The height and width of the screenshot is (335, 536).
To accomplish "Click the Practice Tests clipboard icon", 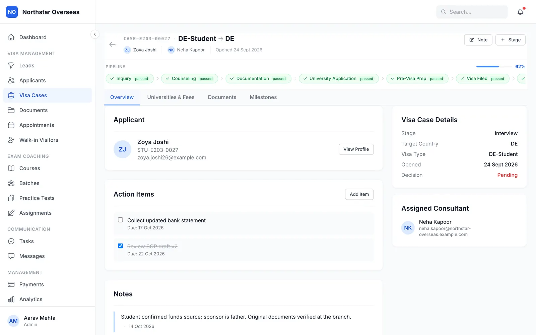I will pos(11,198).
